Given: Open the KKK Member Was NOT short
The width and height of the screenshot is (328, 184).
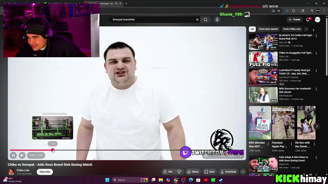Looking at the screenshot, I should 260,123.
